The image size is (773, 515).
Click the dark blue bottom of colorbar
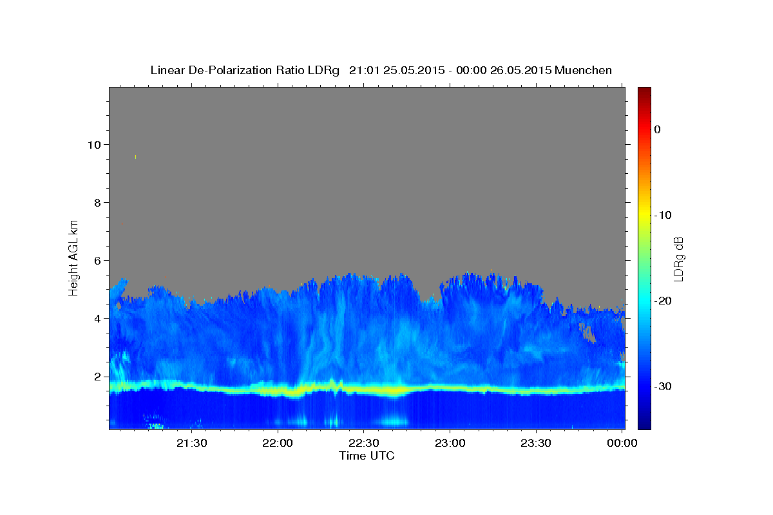644,425
